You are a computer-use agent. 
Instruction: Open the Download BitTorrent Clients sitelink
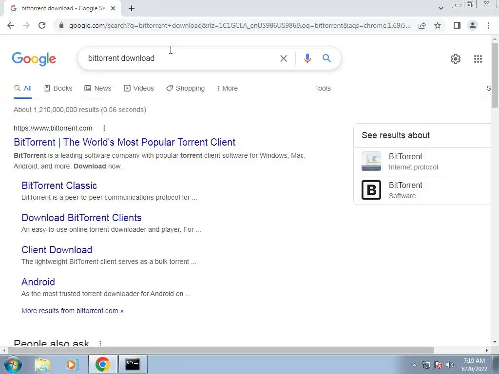tap(81, 218)
